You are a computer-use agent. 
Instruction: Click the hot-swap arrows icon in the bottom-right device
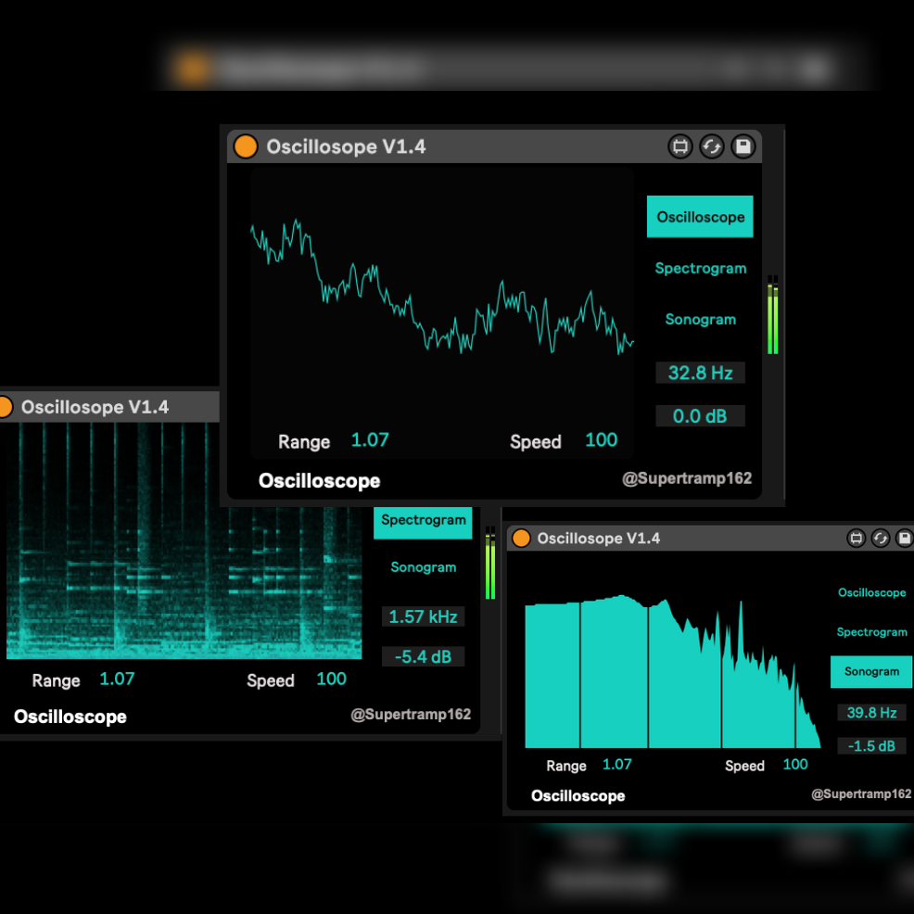coord(881,539)
